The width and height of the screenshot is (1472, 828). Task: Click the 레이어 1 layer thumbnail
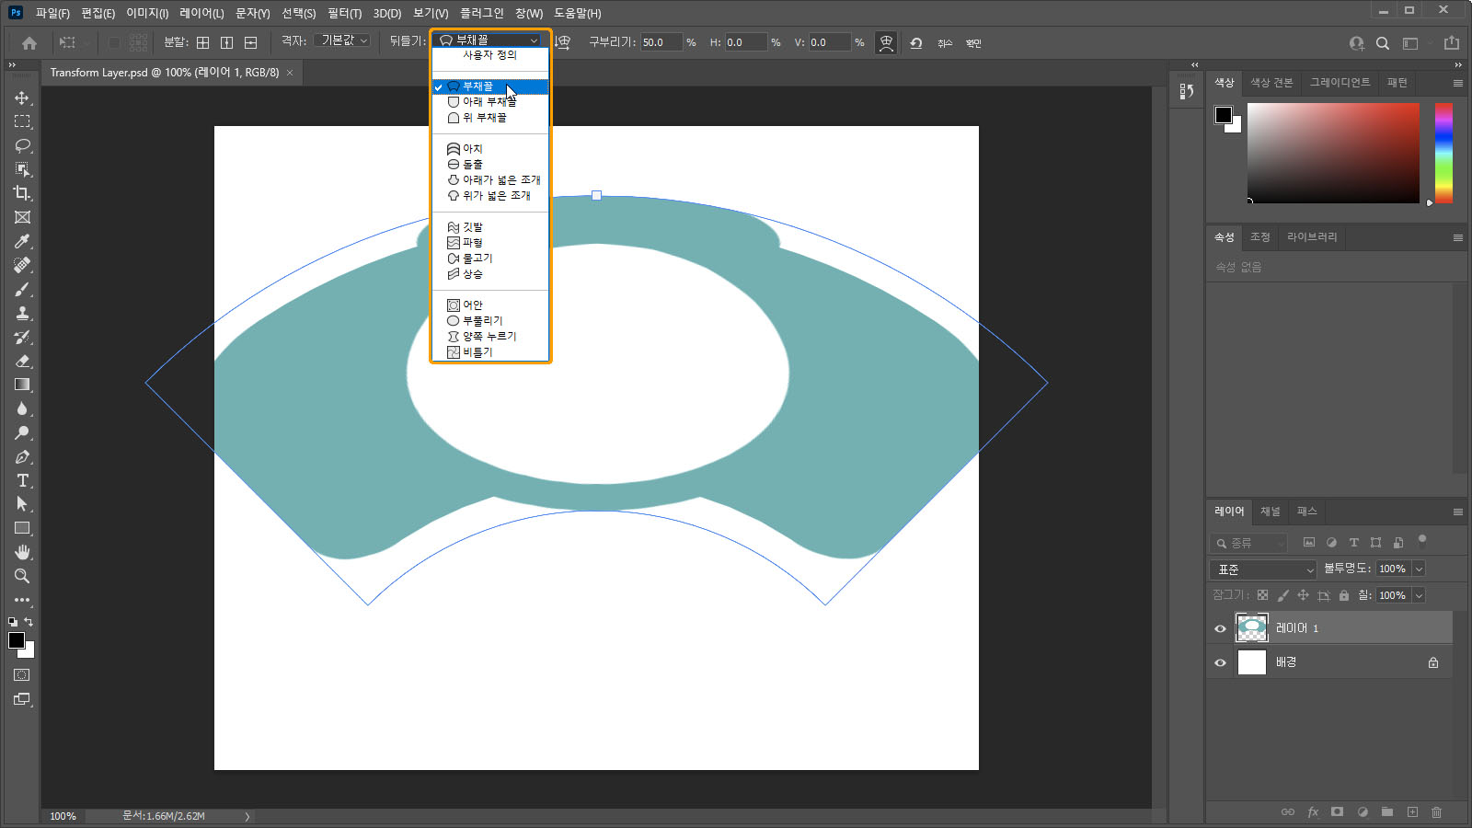(1252, 627)
